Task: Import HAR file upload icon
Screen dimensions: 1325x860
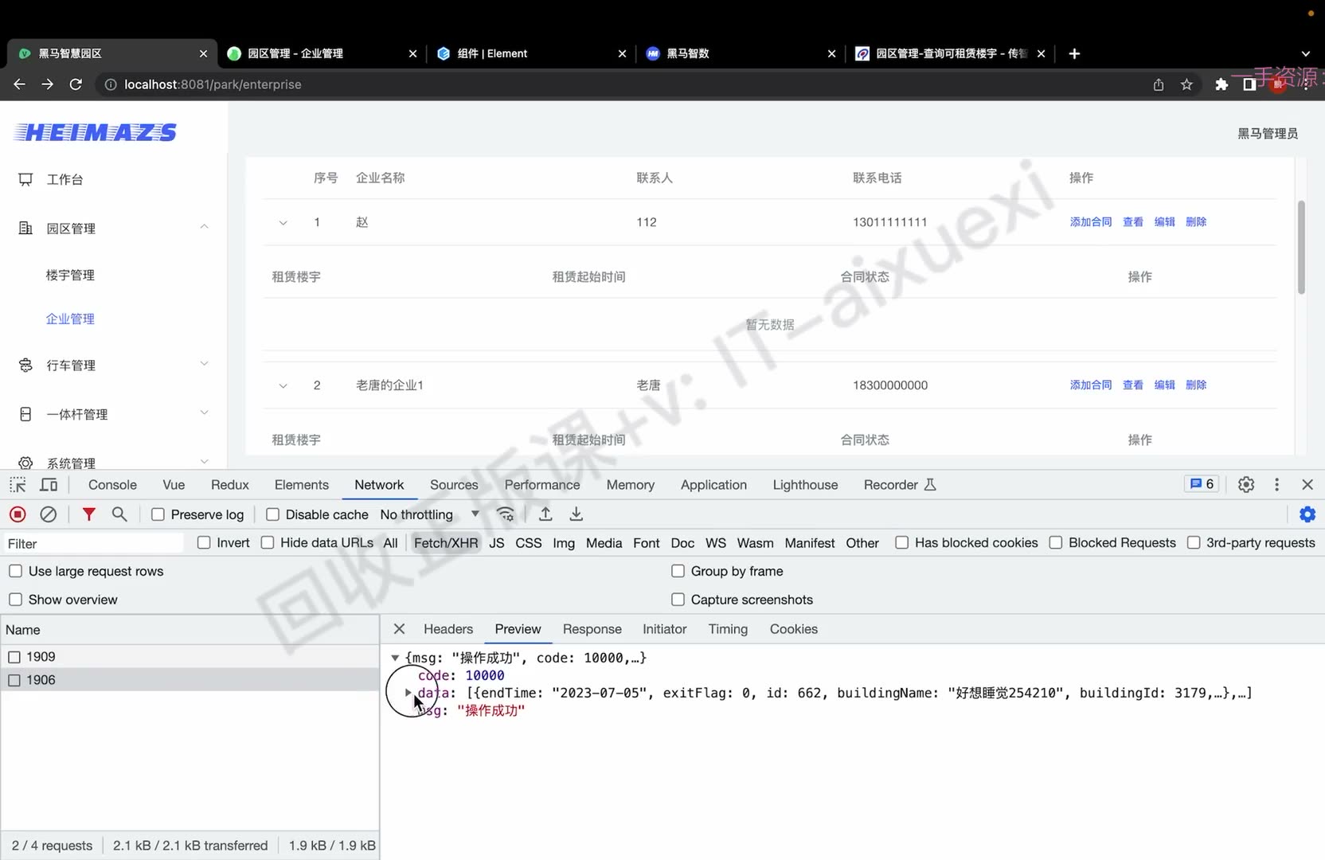Action: [545, 514]
